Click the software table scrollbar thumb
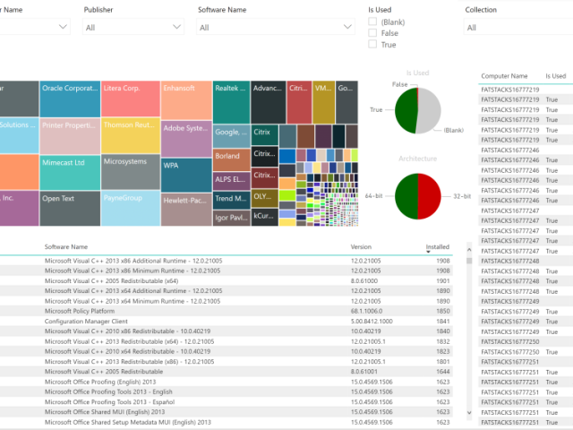The image size is (573, 430). (x=469, y=261)
